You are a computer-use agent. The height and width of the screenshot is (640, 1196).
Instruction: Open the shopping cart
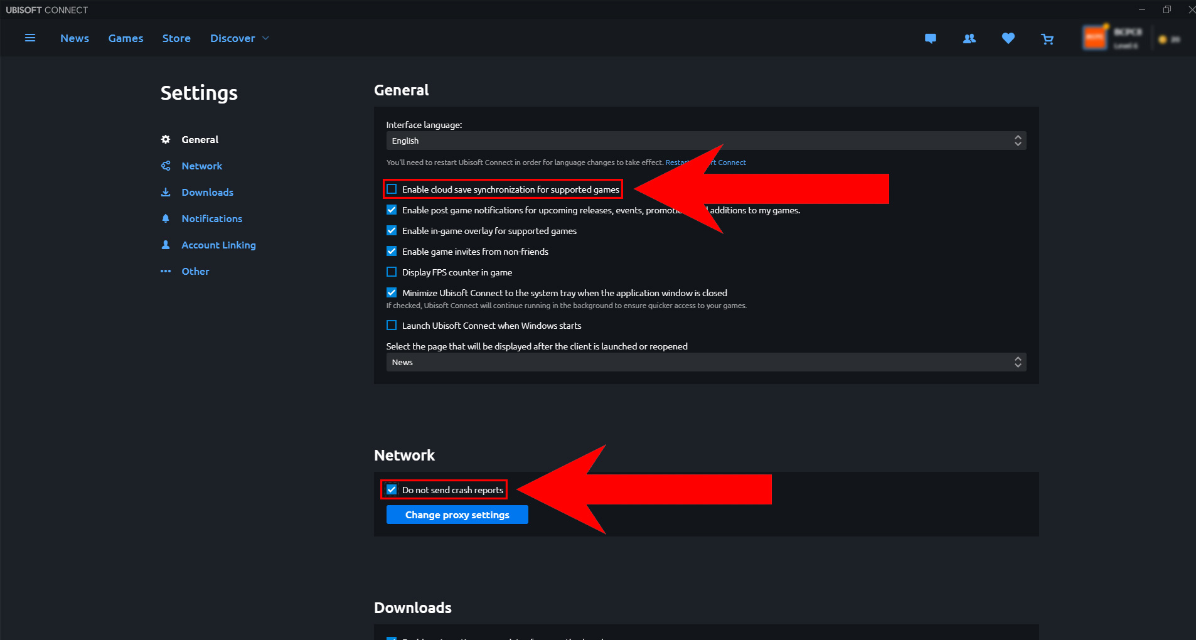(1047, 38)
